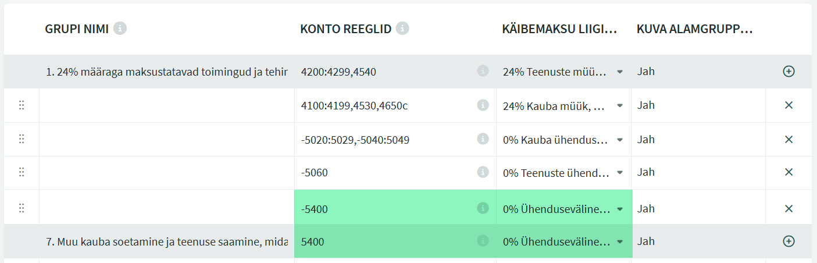
Task: Add a row to group 7 with plus icon
Action: coord(789,241)
